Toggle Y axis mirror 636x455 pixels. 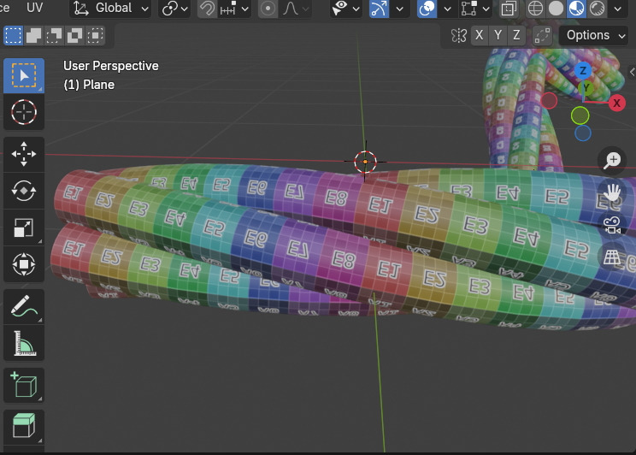(498, 35)
